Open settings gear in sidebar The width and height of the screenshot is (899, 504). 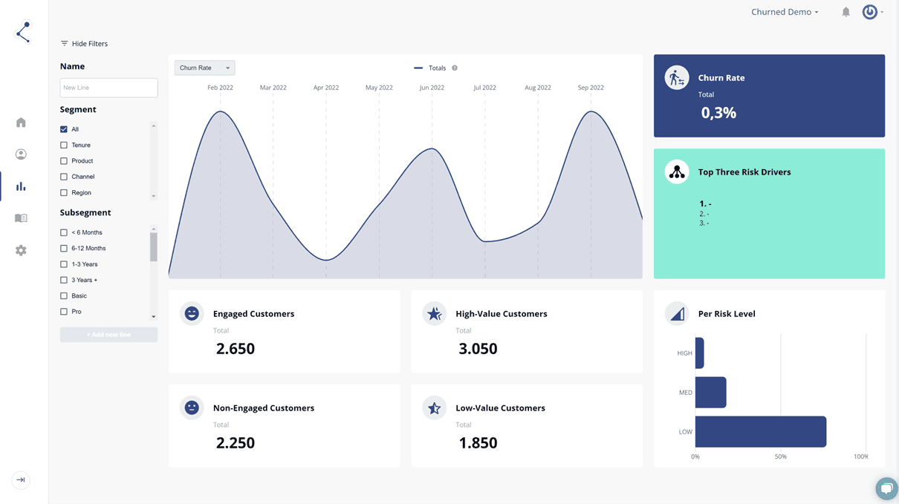(21, 250)
